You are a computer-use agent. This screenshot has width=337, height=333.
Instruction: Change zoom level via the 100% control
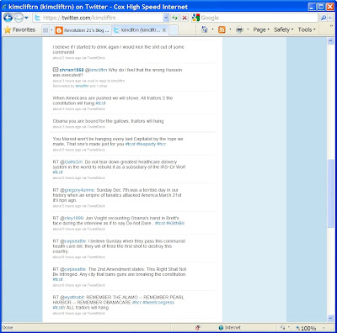click(308, 328)
